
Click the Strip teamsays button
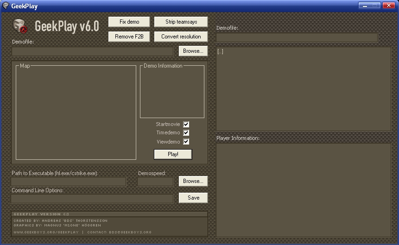(x=180, y=22)
